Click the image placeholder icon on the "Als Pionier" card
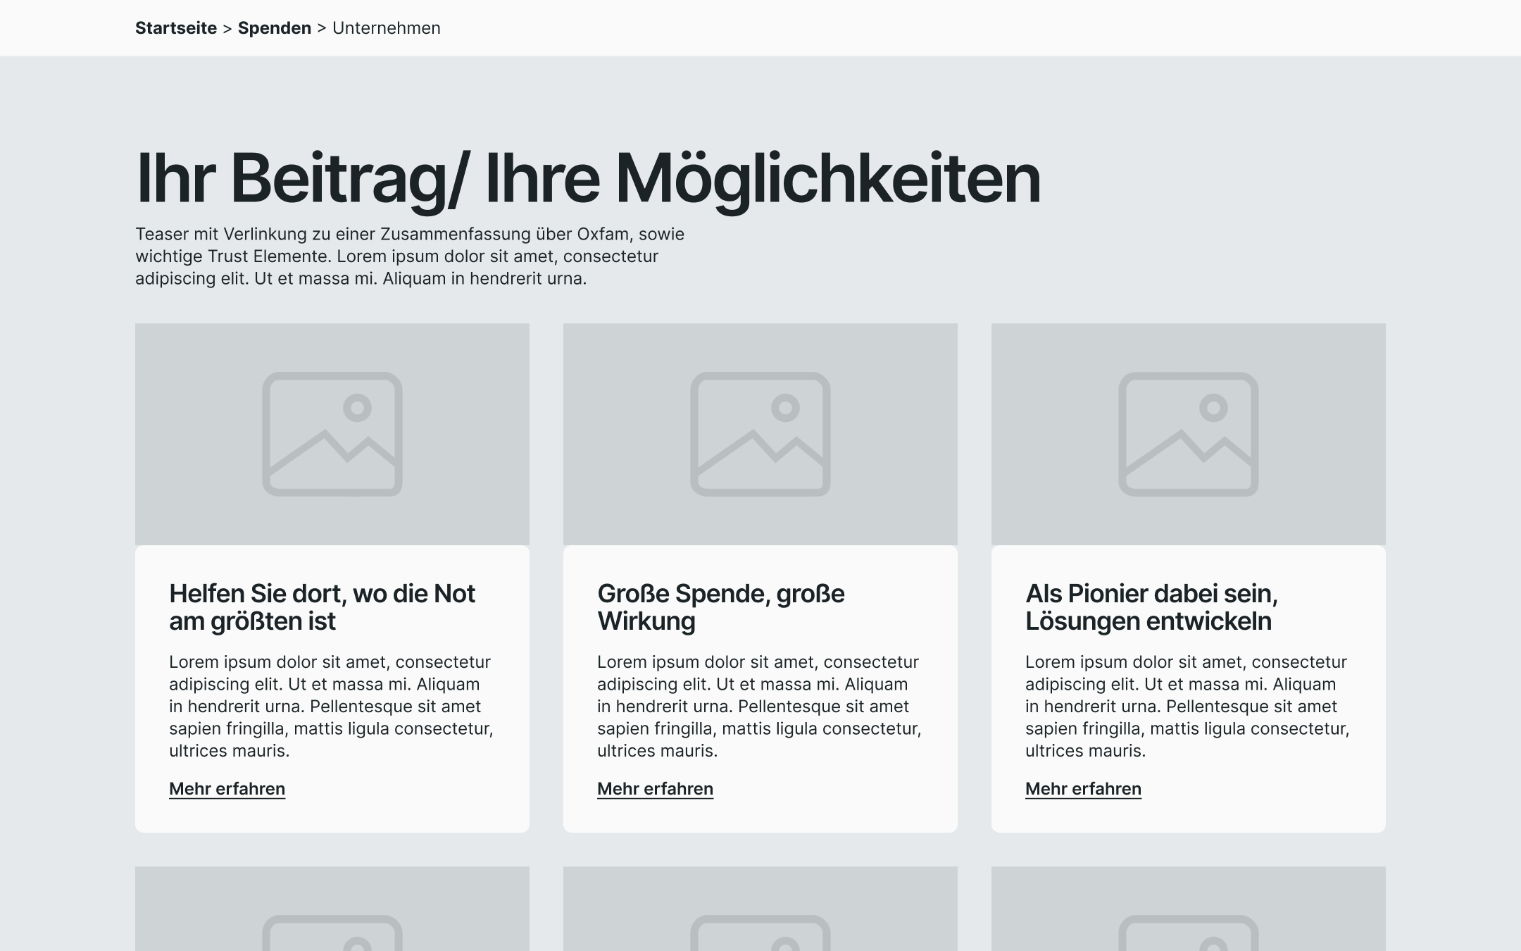Viewport: 1521px width, 951px height. [1189, 433]
